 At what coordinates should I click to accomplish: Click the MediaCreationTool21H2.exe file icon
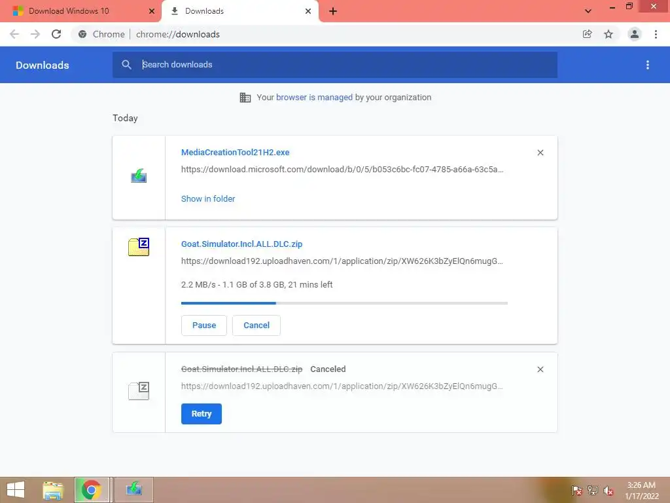tap(139, 176)
